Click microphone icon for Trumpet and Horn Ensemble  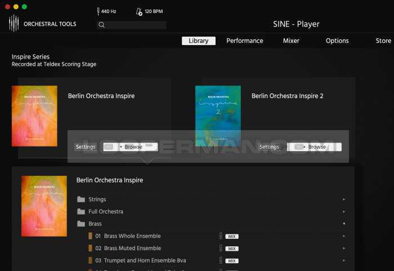[221, 260]
